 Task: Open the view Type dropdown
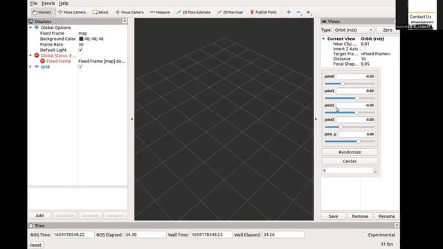click(354, 30)
